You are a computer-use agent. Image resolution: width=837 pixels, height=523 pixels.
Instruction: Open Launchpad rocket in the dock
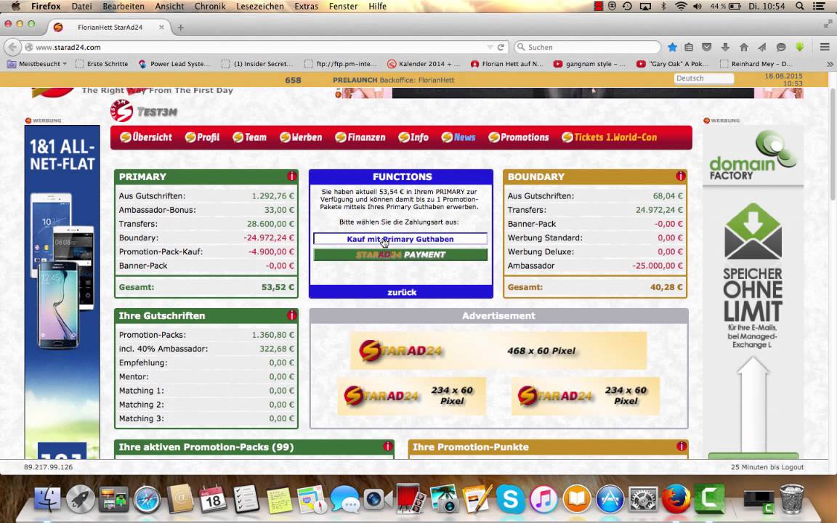(x=81, y=498)
